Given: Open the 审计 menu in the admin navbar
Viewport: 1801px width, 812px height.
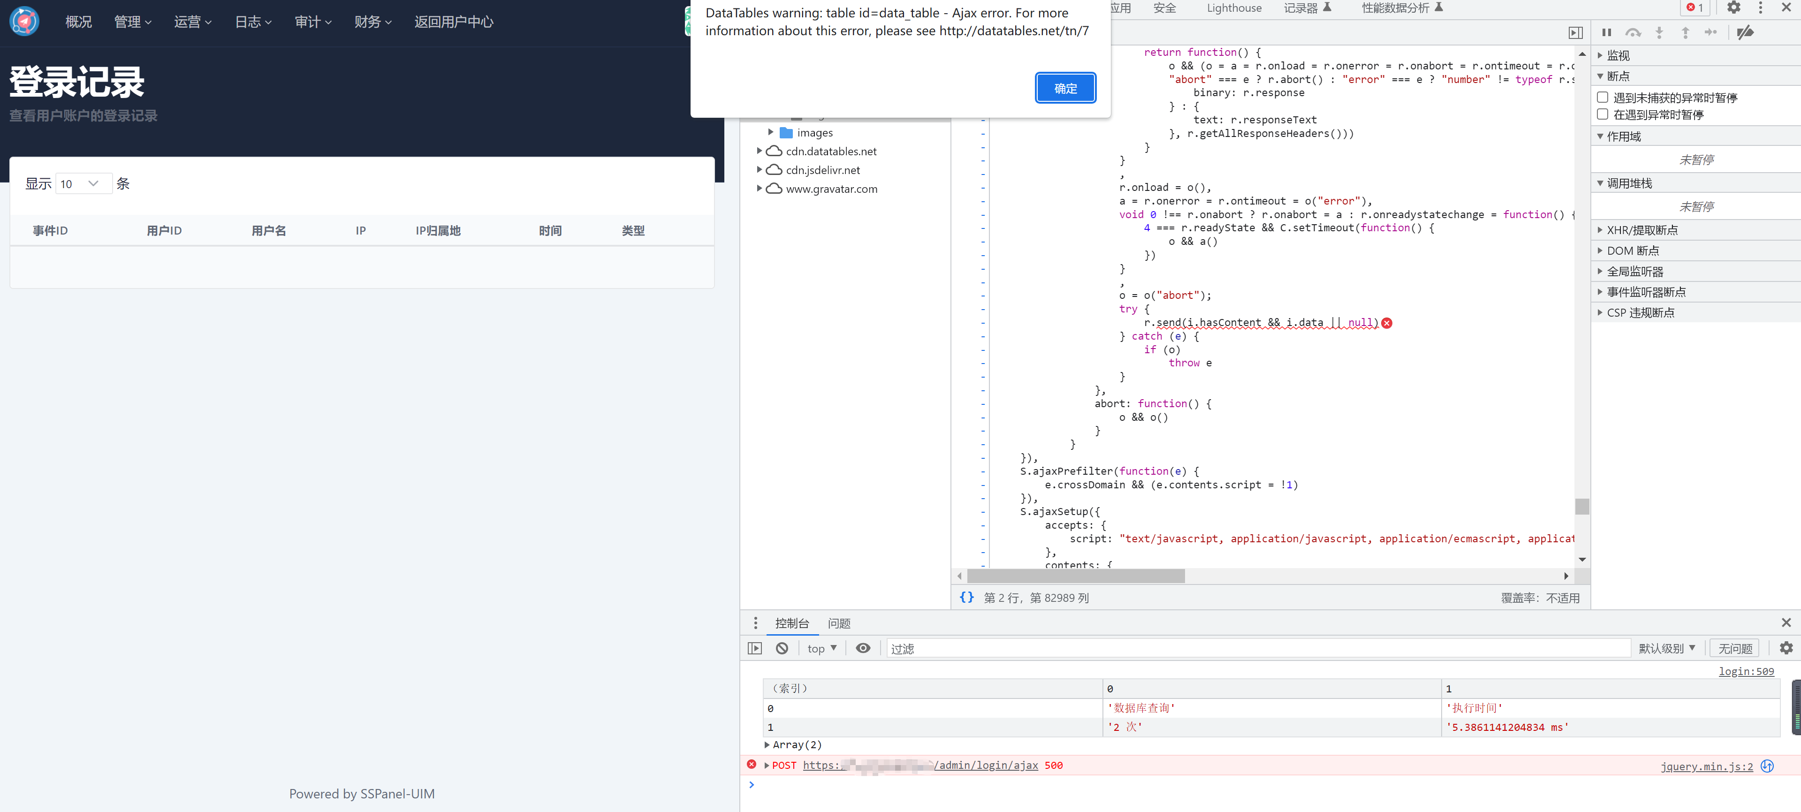Looking at the screenshot, I should 312,22.
